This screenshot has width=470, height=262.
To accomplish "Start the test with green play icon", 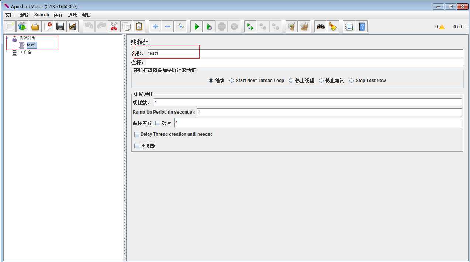I will (197, 26).
